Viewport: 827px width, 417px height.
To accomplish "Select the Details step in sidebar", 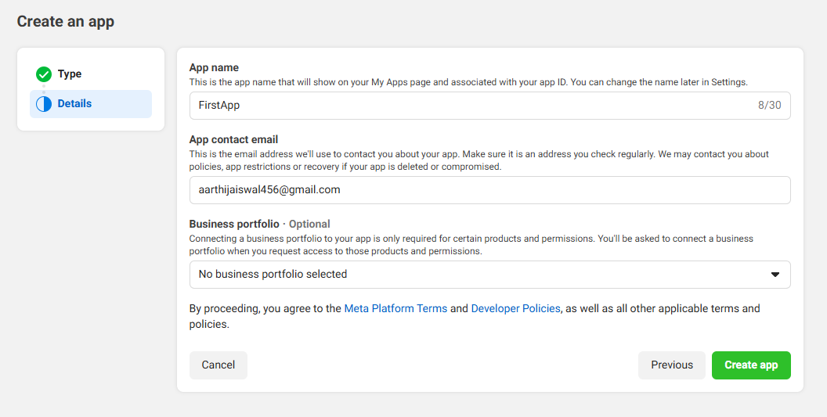I will (74, 104).
